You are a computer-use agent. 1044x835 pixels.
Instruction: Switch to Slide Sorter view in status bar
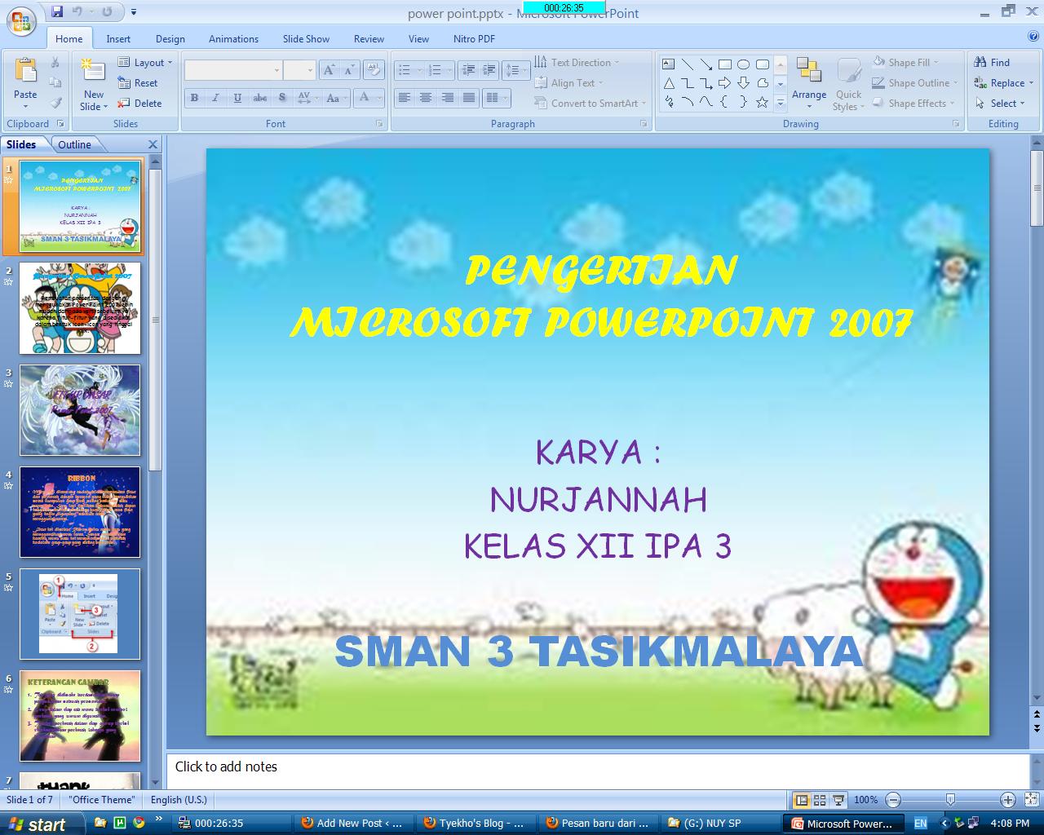820,800
